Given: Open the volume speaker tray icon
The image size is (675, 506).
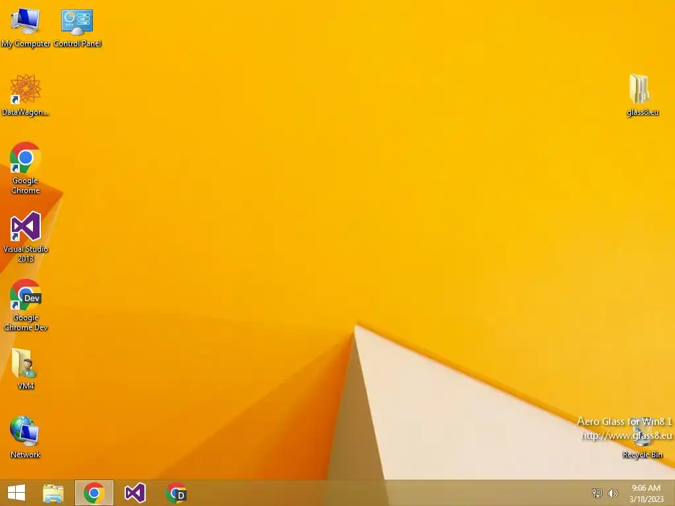Looking at the screenshot, I should click(612, 493).
